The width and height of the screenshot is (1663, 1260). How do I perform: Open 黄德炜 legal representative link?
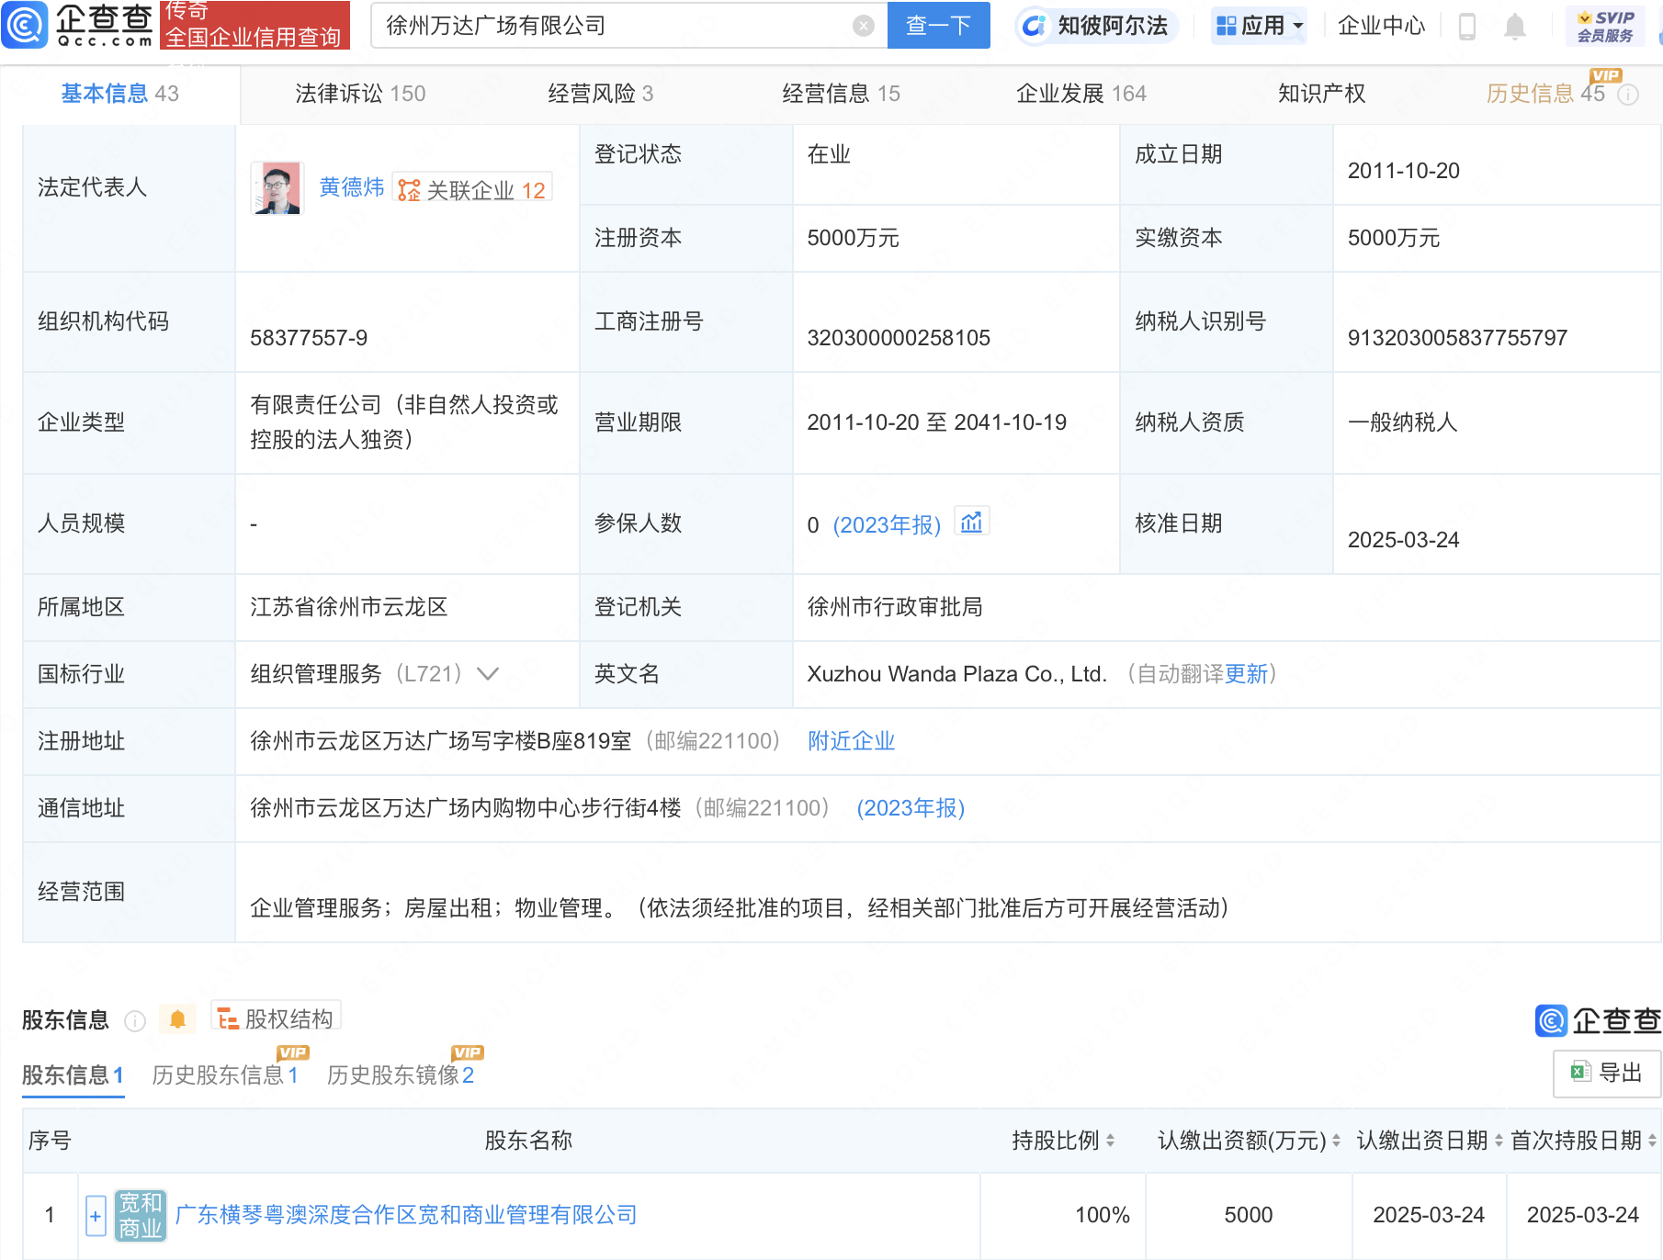tap(351, 187)
